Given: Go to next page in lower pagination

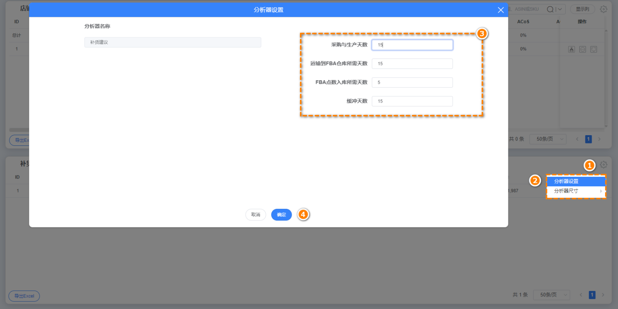Looking at the screenshot, I should tap(603, 295).
